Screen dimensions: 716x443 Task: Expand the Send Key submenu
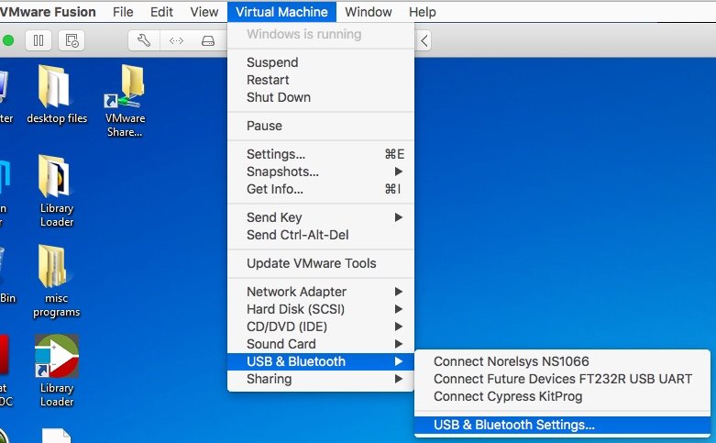pos(321,217)
